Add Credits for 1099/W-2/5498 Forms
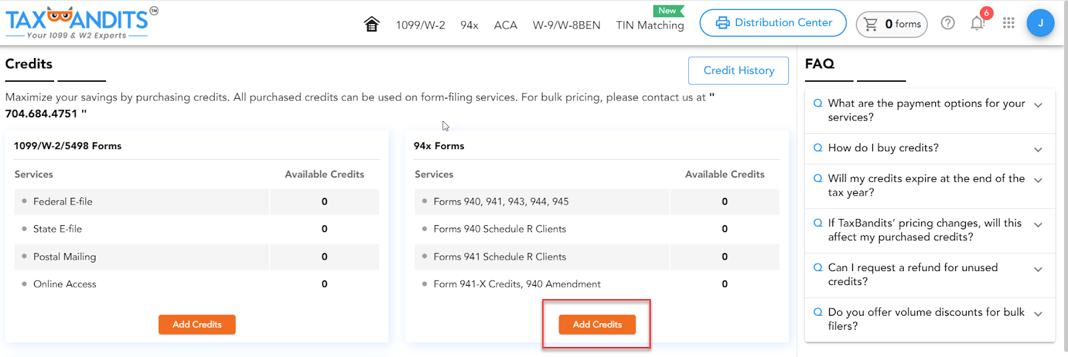 point(197,324)
